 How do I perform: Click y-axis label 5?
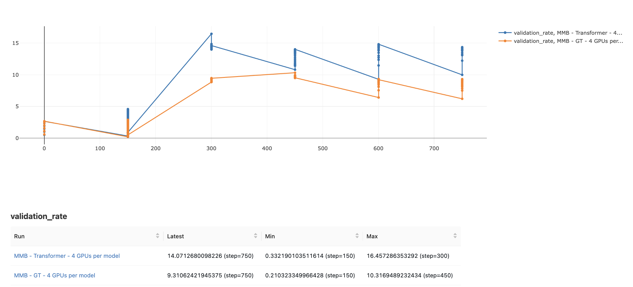click(17, 106)
